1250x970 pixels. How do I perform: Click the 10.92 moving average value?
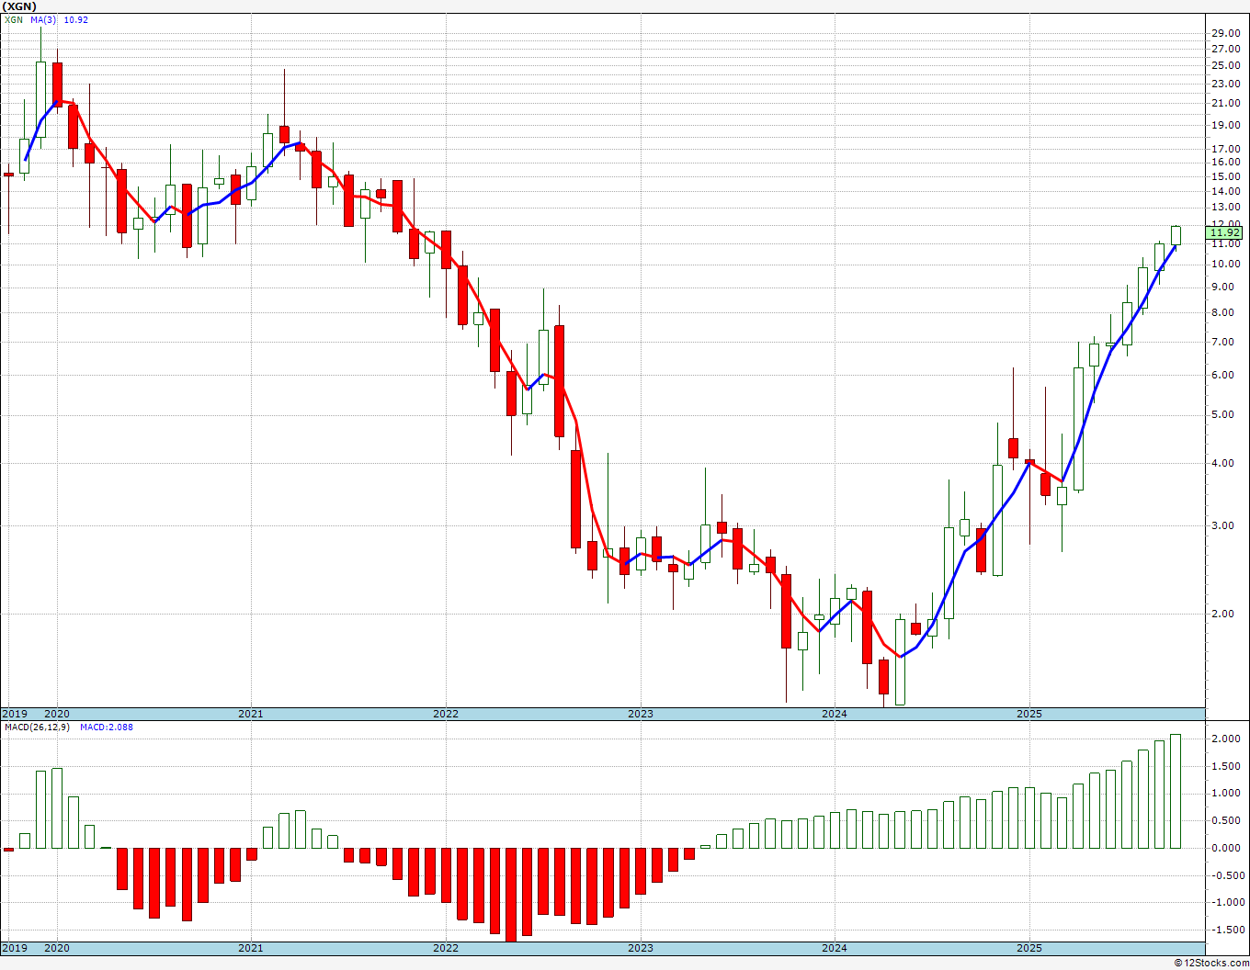click(x=76, y=19)
